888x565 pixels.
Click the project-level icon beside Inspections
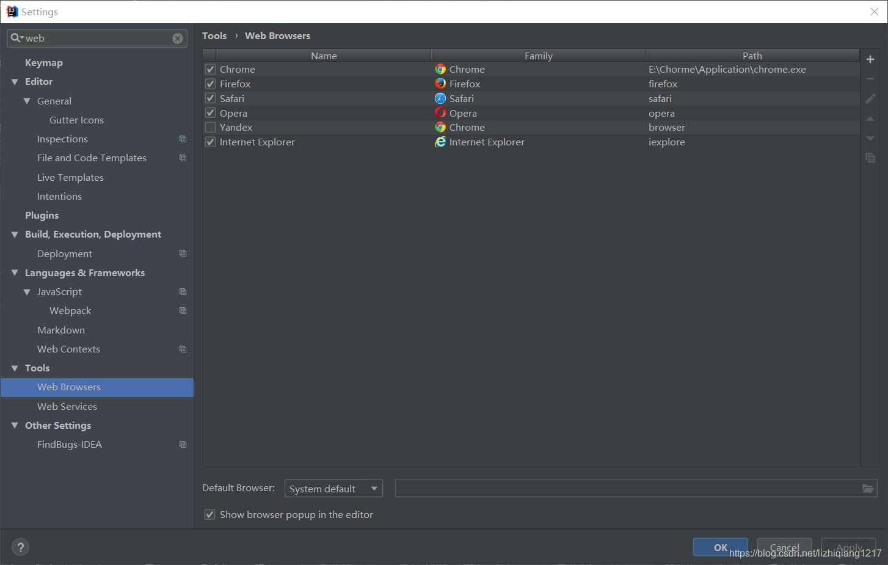click(x=183, y=139)
